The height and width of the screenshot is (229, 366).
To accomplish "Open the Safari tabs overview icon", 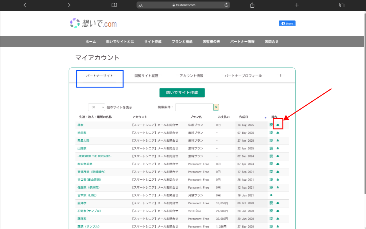I will tap(341, 5).
